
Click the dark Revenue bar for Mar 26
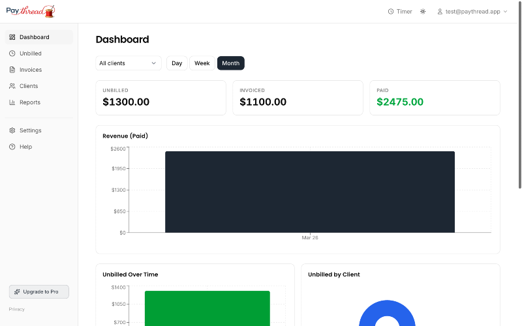(310, 192)
